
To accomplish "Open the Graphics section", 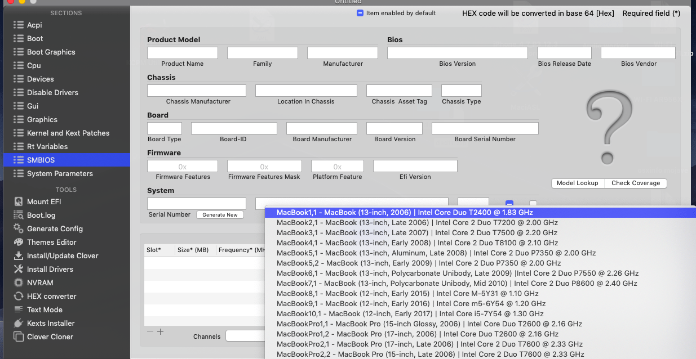I will coord(67,119).
